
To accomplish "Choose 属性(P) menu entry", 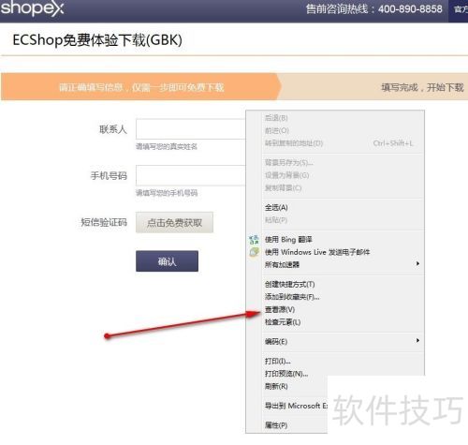I will tap(276, 425).
